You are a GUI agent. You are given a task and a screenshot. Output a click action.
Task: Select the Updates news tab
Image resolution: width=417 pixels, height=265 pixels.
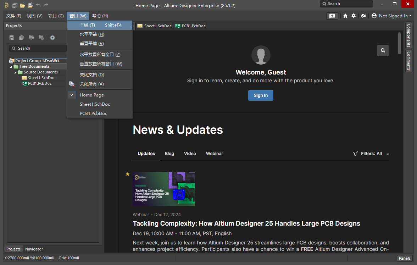tap(146, 154)
